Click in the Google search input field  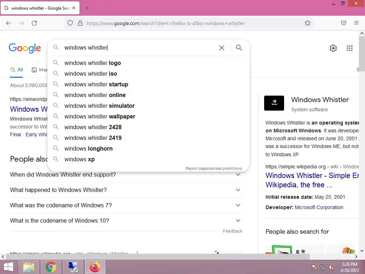tap(140, 48)
